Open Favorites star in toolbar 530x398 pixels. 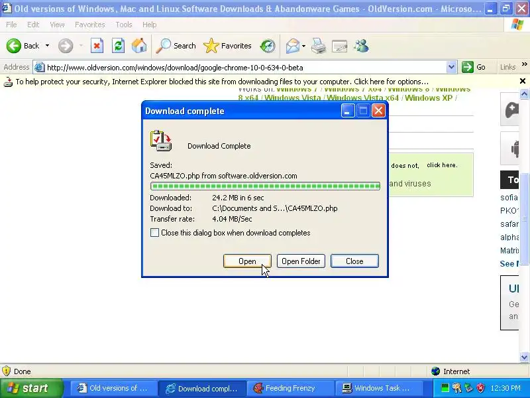click(211, 46)
